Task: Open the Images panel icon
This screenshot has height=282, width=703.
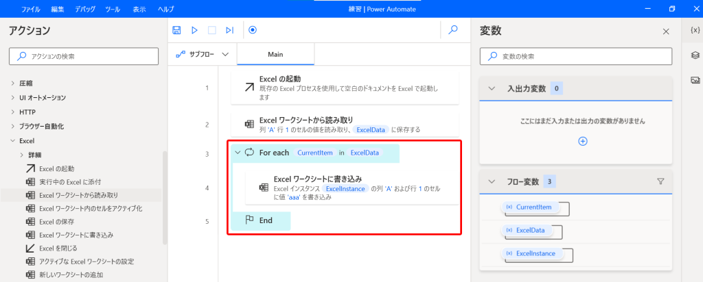Action: point(694,79)
